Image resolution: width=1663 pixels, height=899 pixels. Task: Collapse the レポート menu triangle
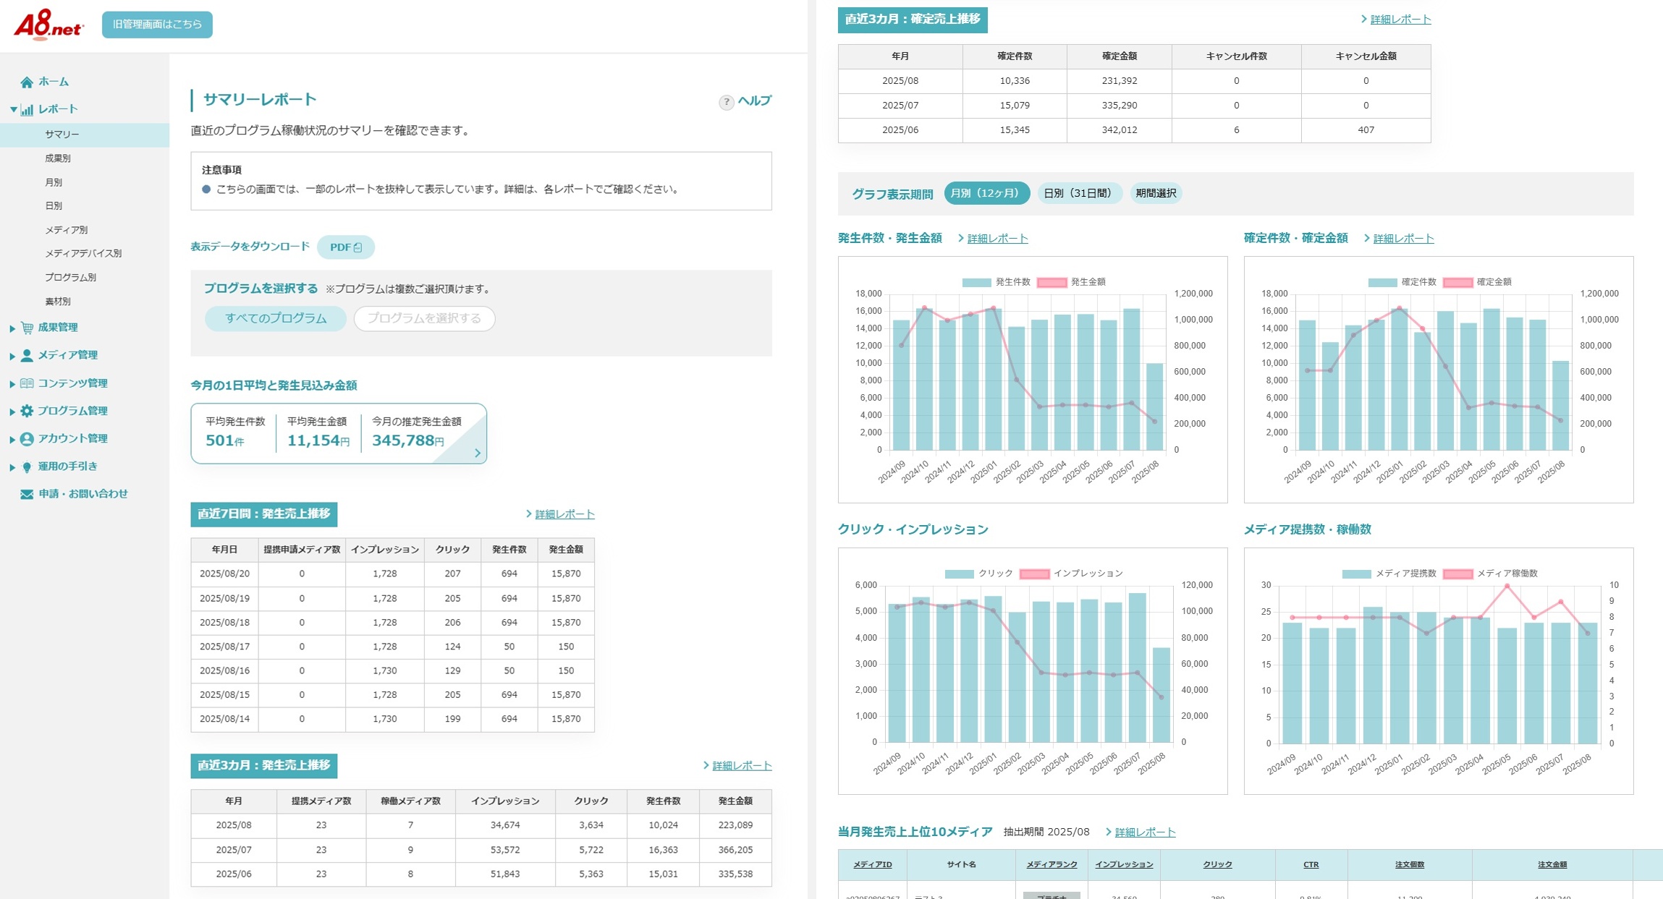(x=13, y=109)
